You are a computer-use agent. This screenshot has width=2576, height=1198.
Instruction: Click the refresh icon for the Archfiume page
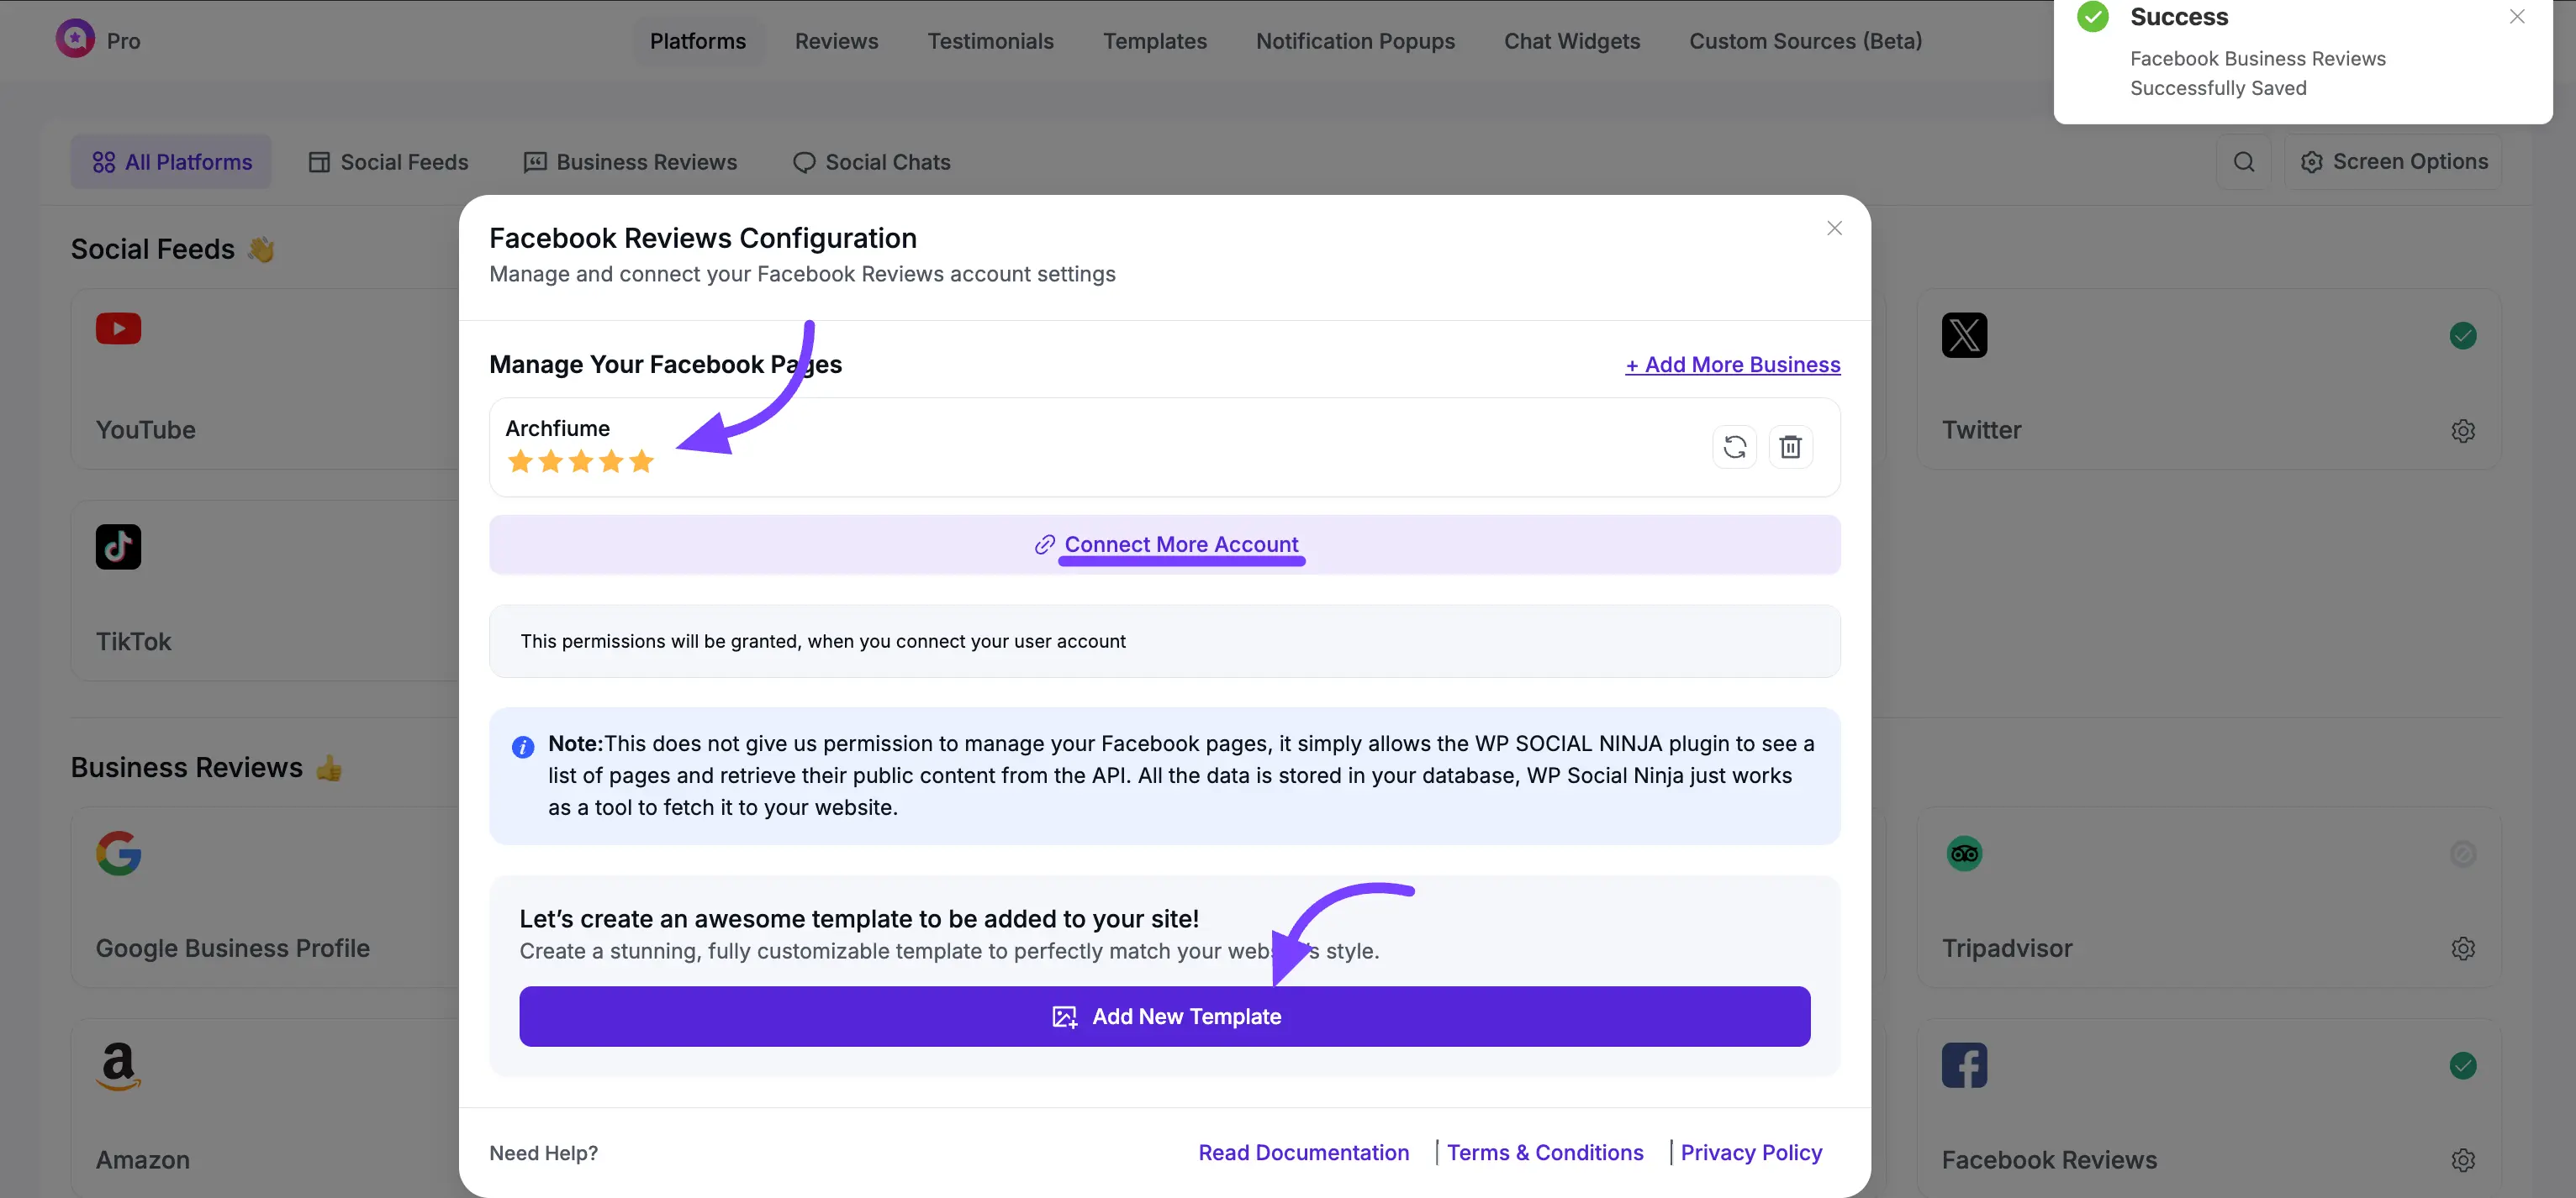click(1734, 447)
